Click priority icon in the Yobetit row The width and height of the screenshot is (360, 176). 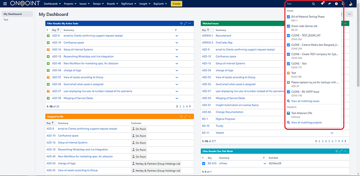point(332,133)
